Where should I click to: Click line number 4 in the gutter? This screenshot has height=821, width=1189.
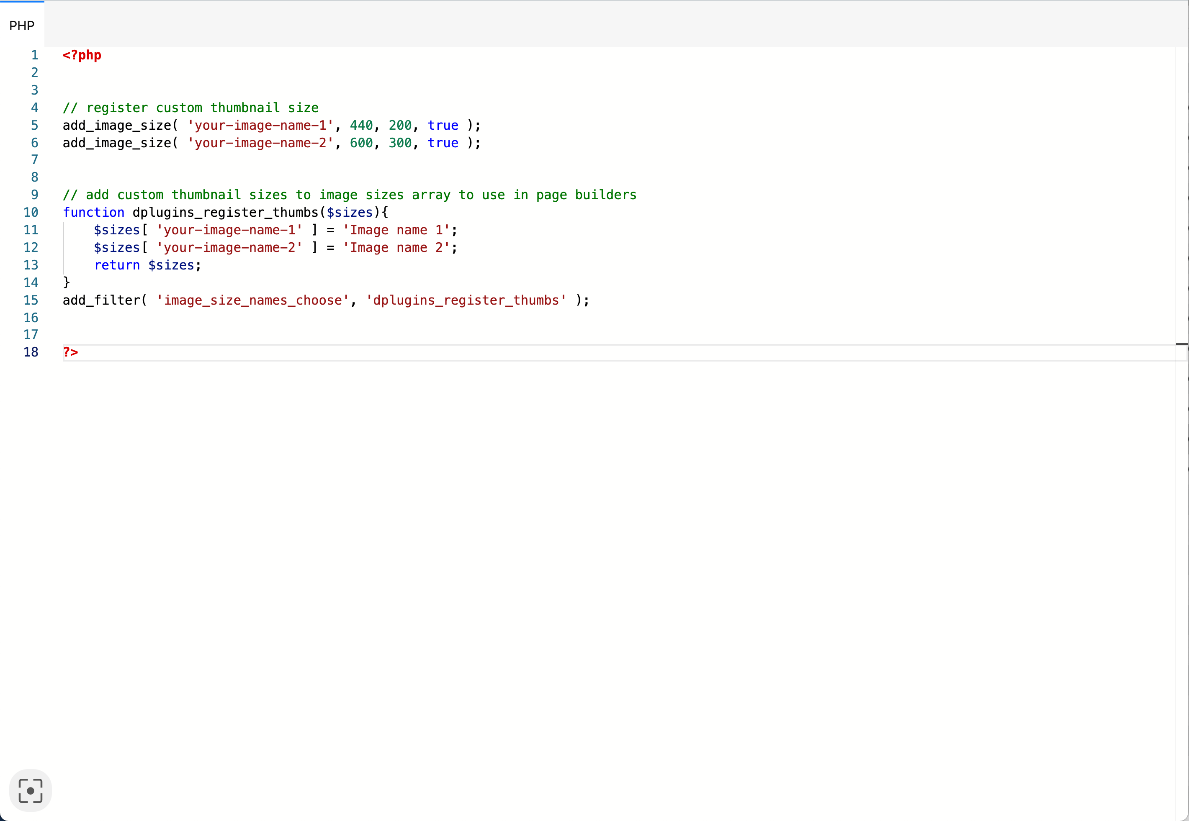pos(34,108)
